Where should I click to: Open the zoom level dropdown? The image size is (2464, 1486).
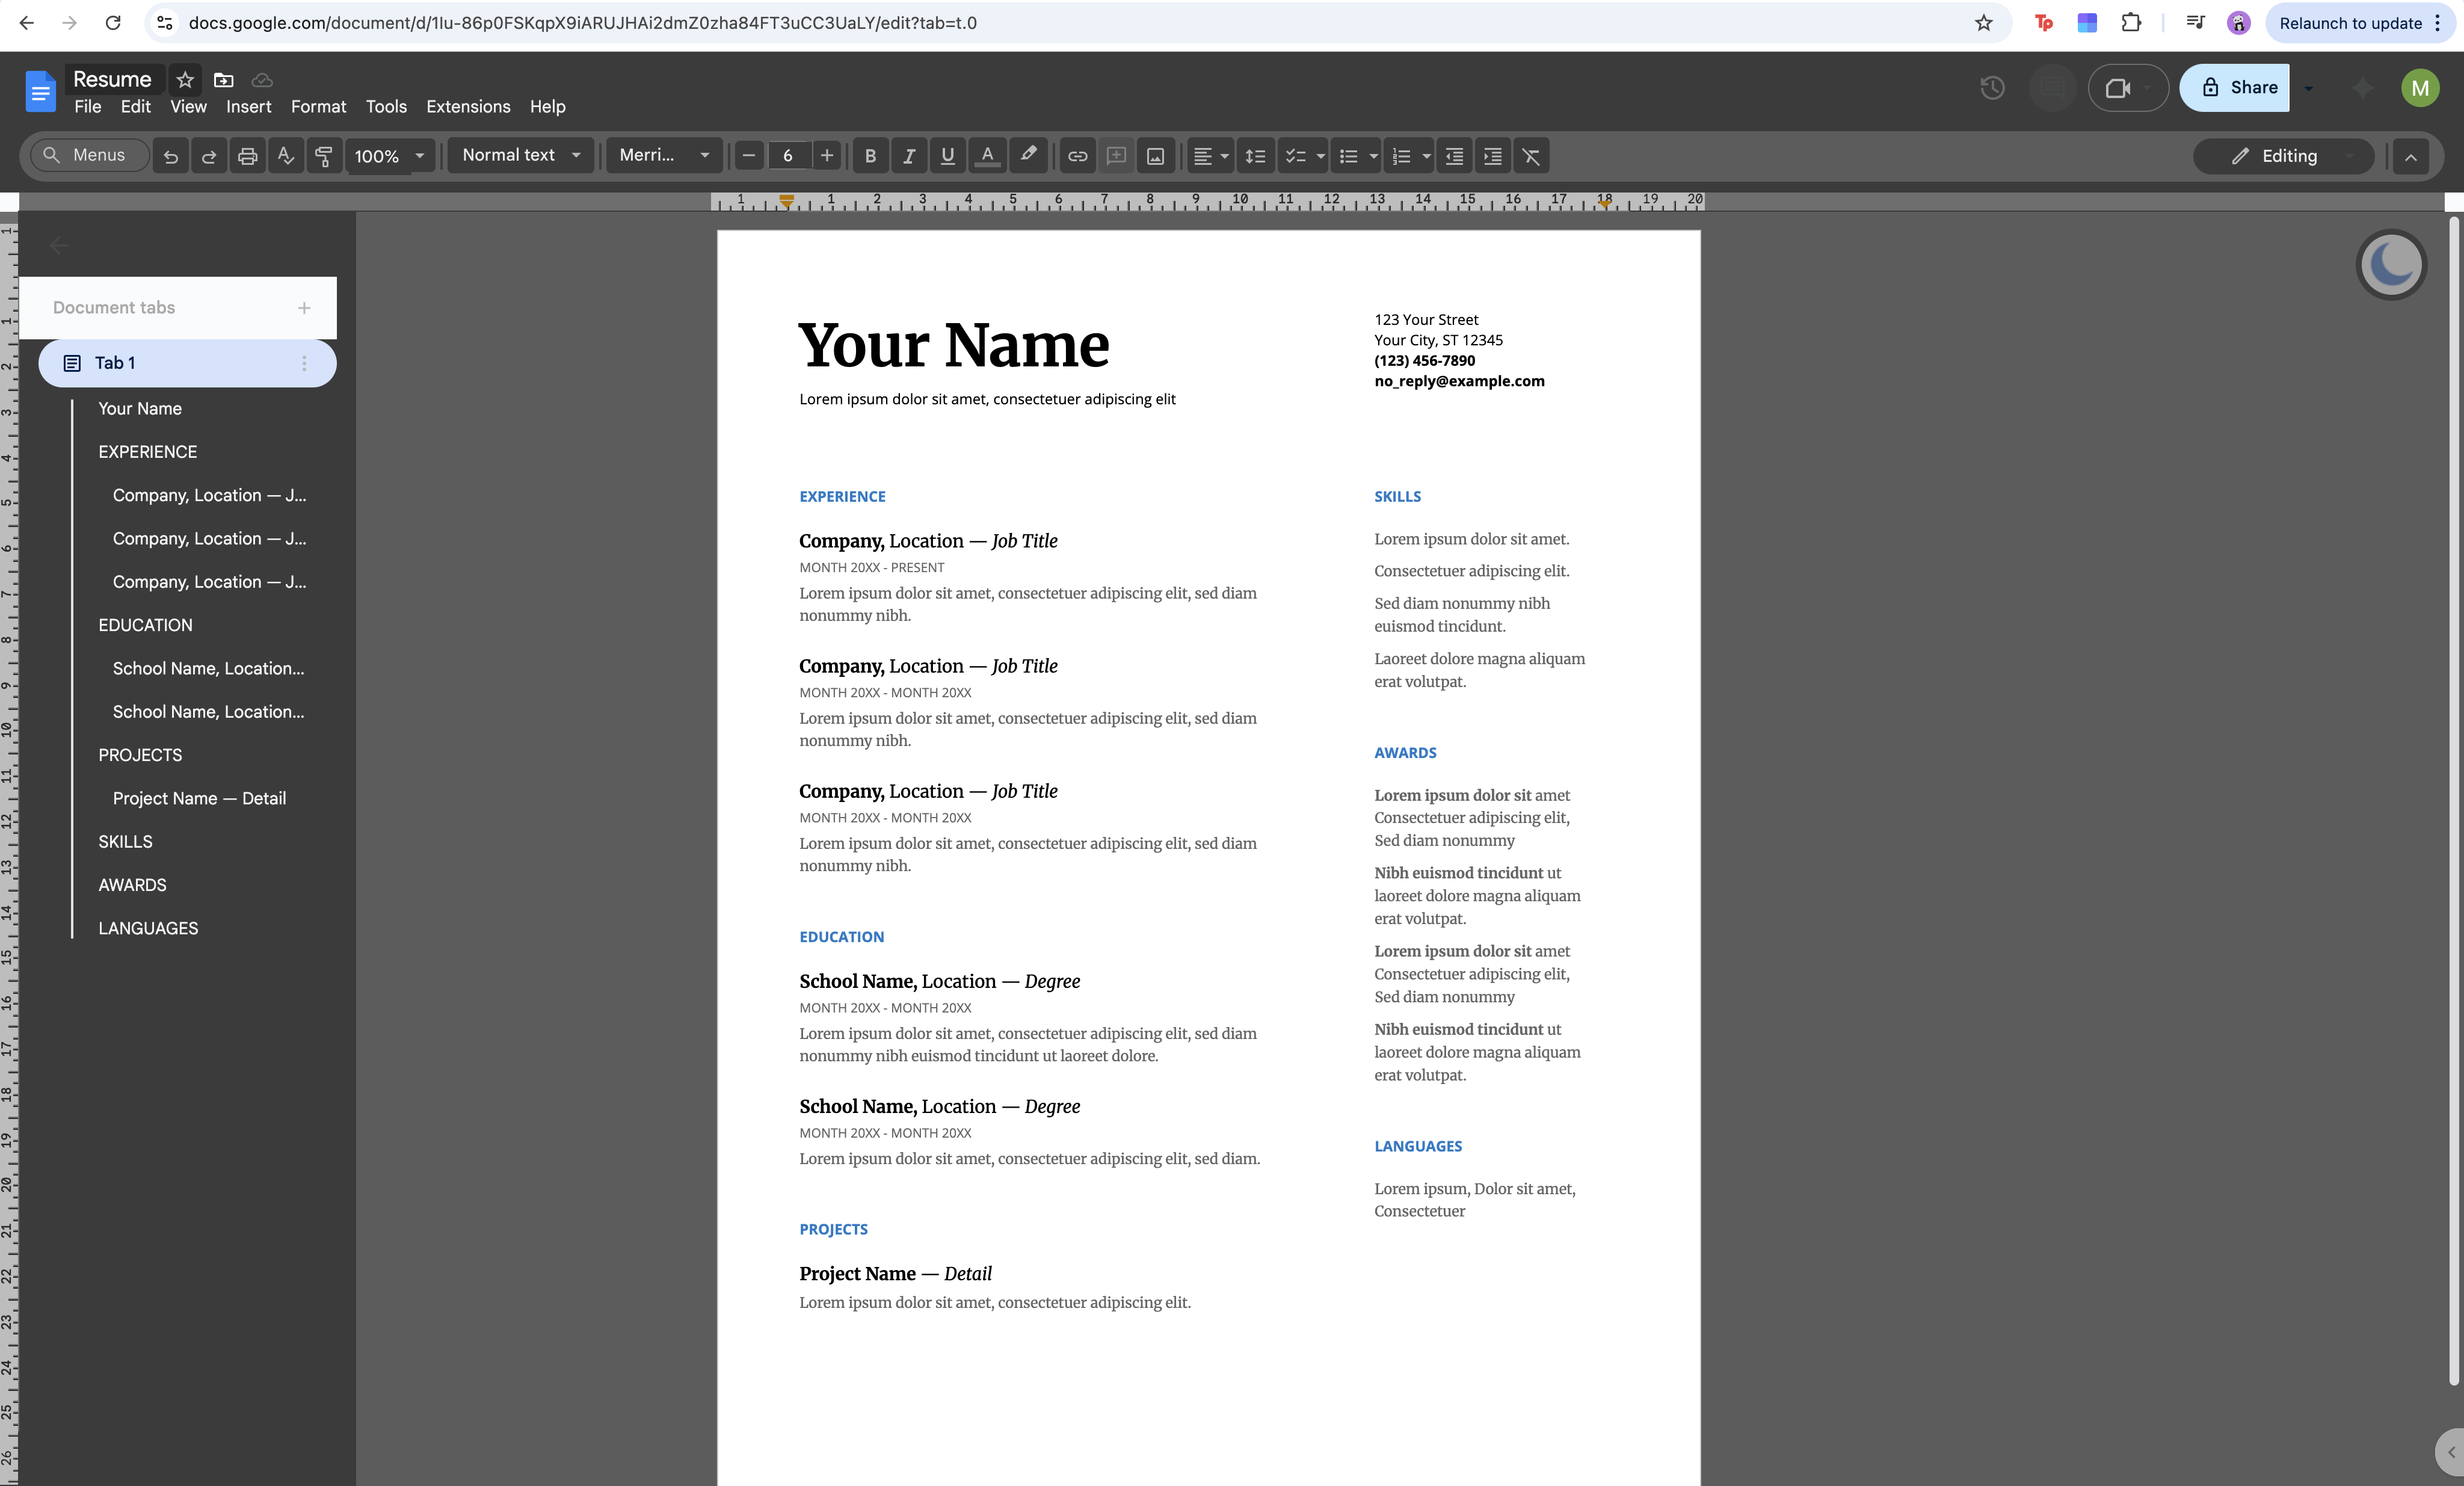click(390, 156)
